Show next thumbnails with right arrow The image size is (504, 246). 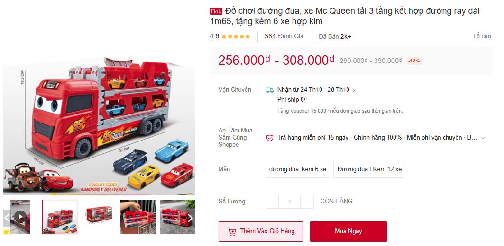tap(190, 218)
